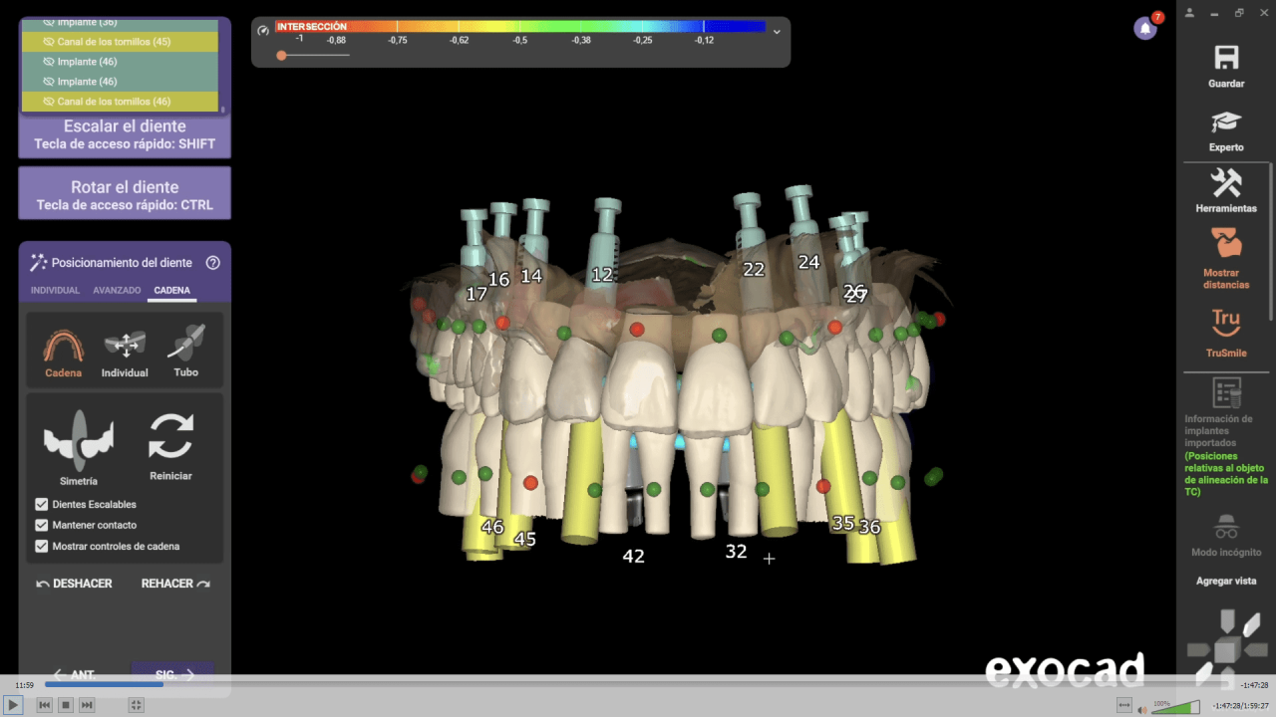Open the Herramientas tools menu
This screenshot has width=1276, height=717.
point(1226,191)
